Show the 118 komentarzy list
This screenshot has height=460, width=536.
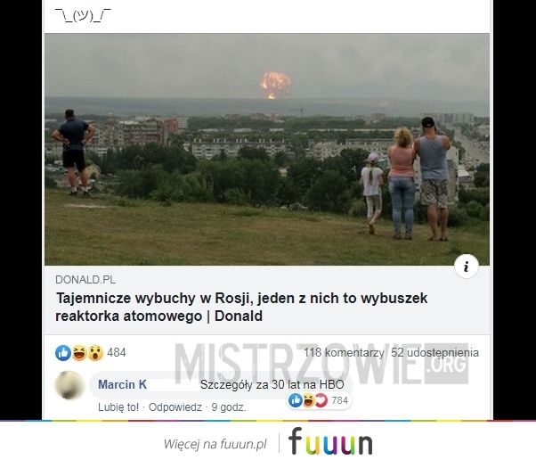pos(344,352)
